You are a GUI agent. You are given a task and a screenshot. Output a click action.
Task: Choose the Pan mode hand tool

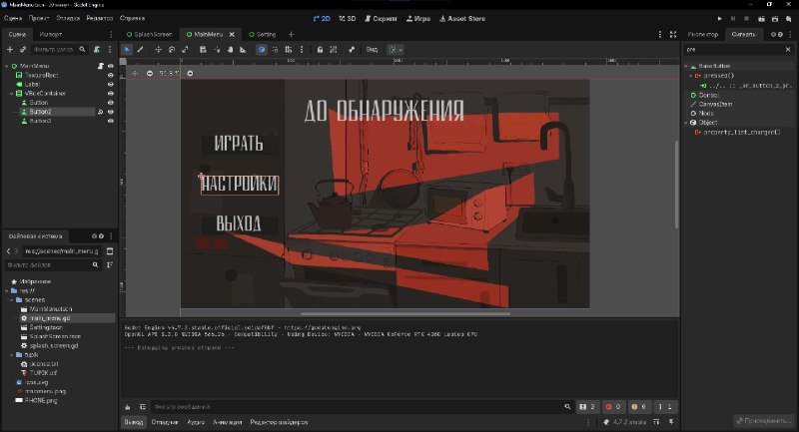pos(230,49)
